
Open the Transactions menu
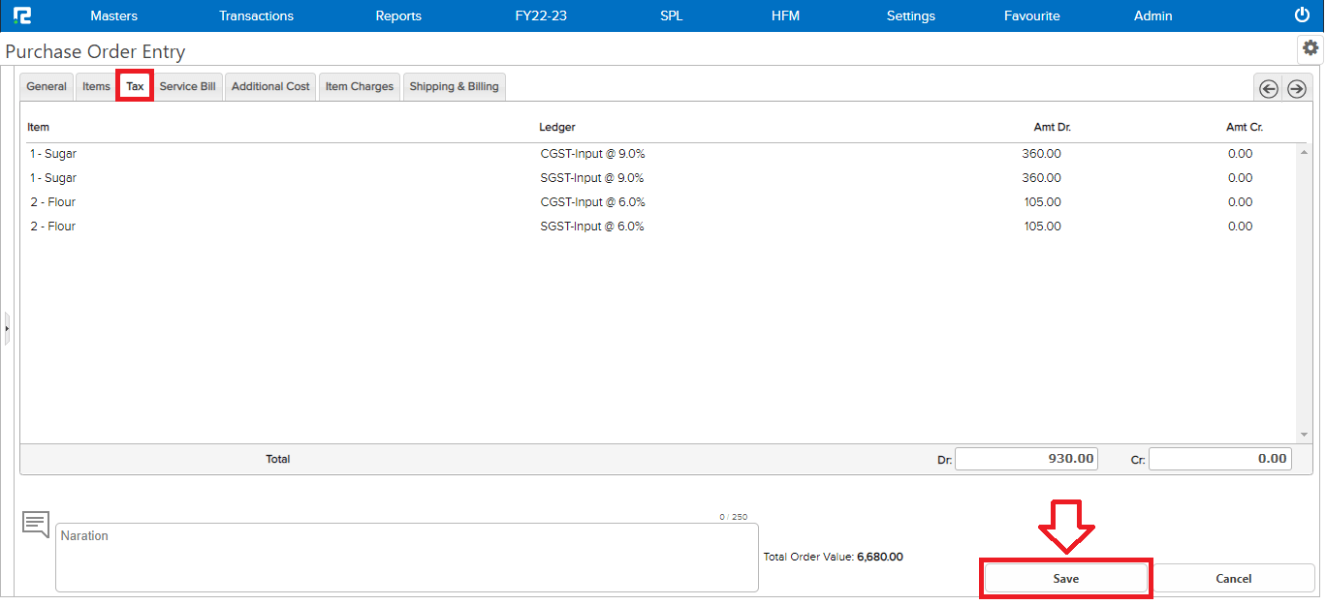click(x=256, y=15)
